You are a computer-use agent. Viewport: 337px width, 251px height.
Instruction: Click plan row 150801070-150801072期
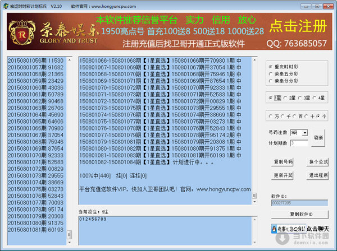[160, 87]
